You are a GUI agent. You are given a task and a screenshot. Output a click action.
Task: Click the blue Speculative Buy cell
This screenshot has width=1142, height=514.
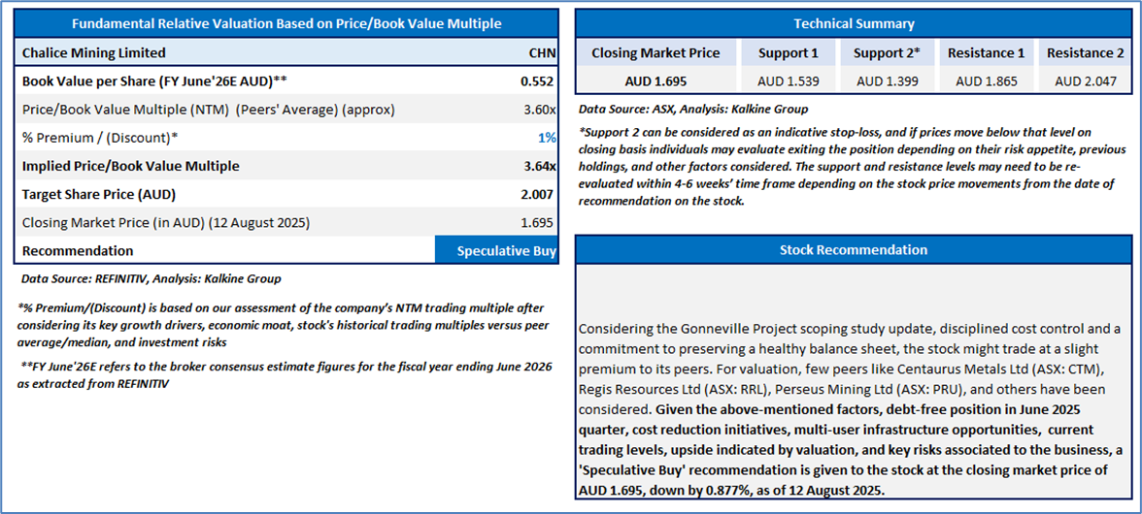(497, 250)
